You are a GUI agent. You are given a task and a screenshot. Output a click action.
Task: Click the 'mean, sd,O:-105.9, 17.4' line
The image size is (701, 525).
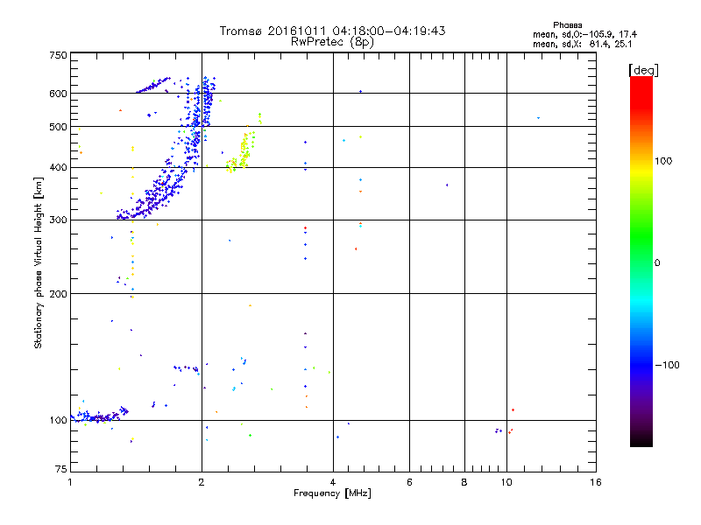[x=584, y=34]
